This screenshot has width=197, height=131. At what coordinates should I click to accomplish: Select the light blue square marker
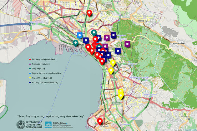coord(80,36)
